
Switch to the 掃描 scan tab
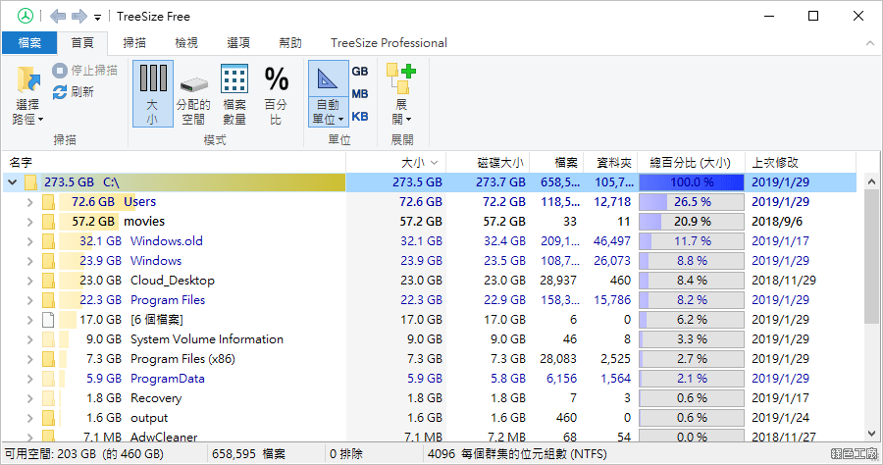[x=134, y=43]
